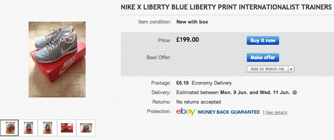
Task: Select the New with box condition text
Action: coord(192,22)
